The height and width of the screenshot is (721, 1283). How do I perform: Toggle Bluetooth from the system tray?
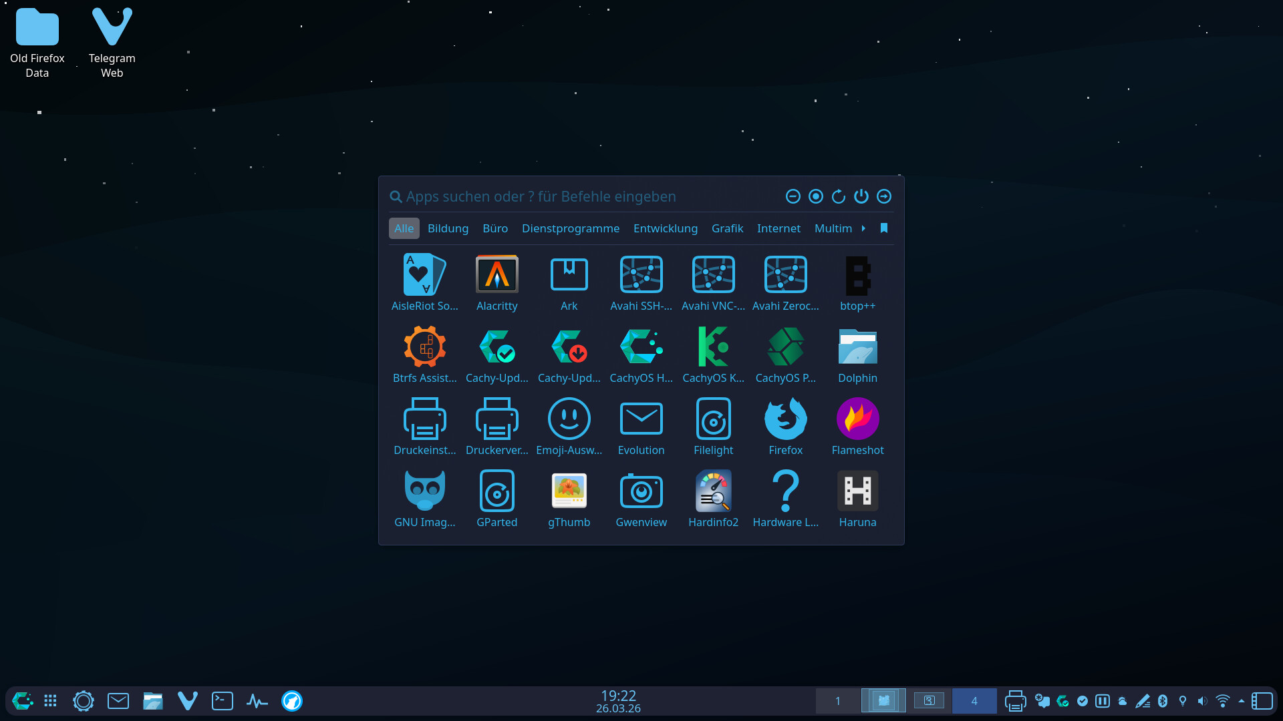pos(1163,701)
